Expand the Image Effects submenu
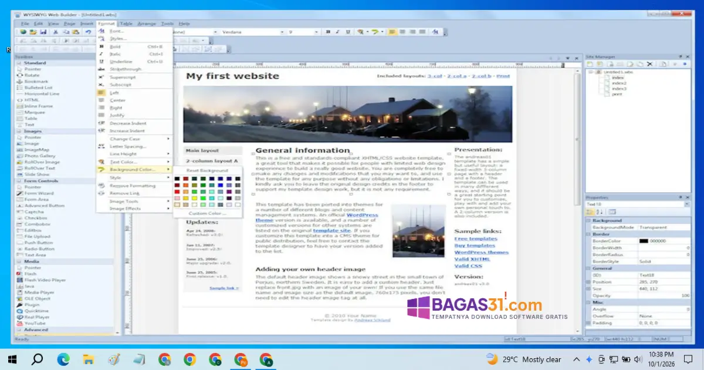Screen dimensions: 704x370 tap(134, 208)
